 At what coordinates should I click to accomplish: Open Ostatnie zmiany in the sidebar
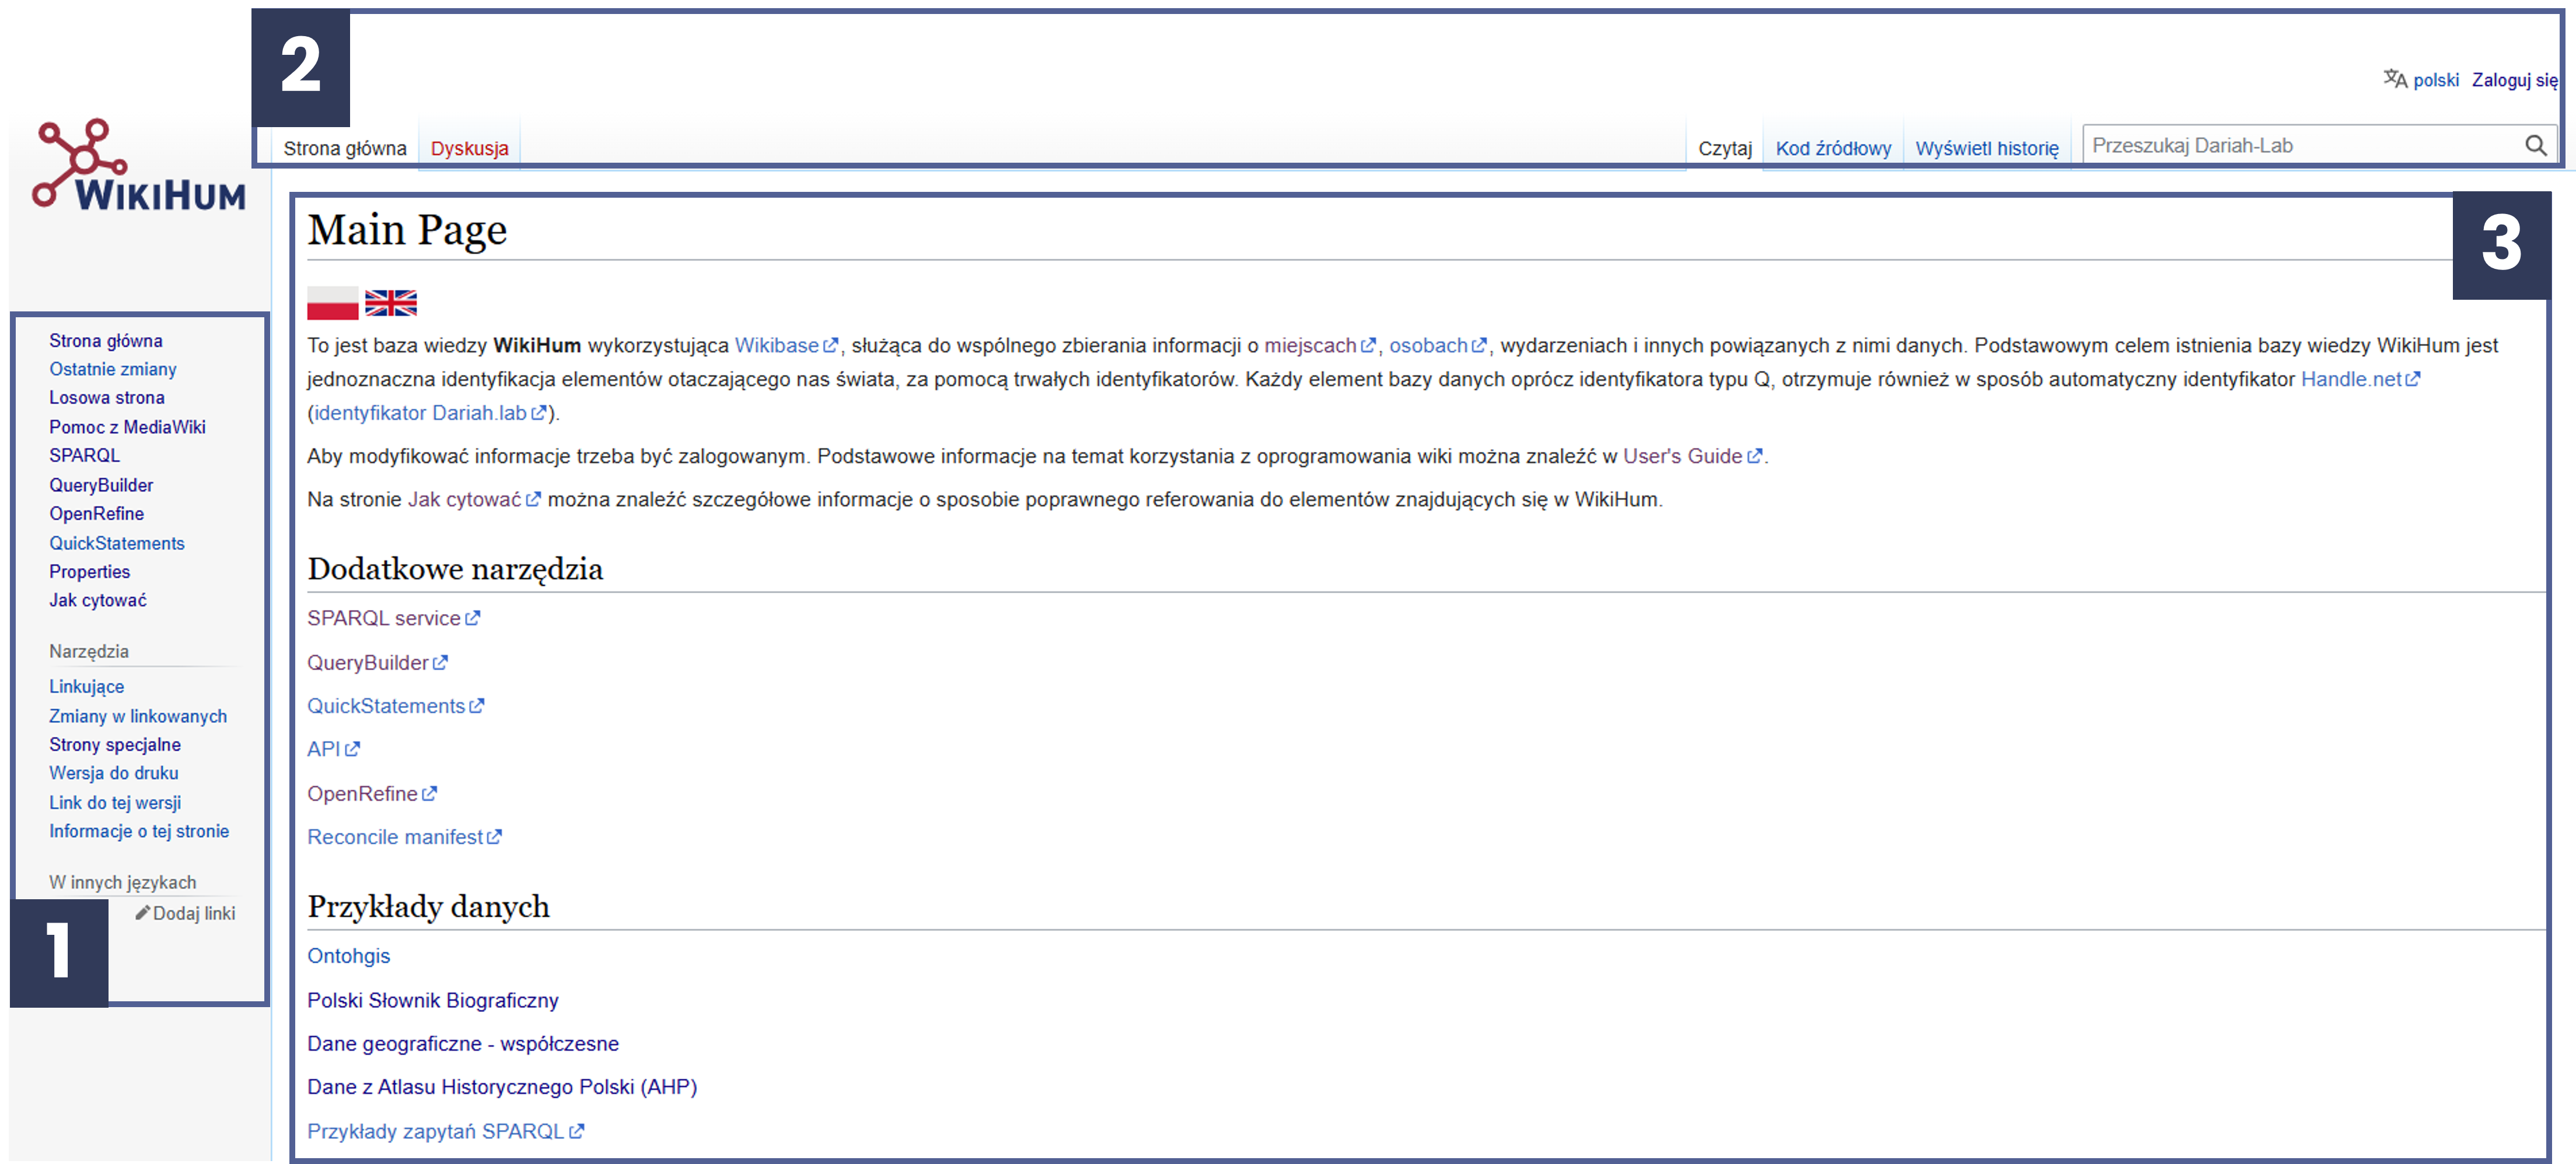pos(113,369)
